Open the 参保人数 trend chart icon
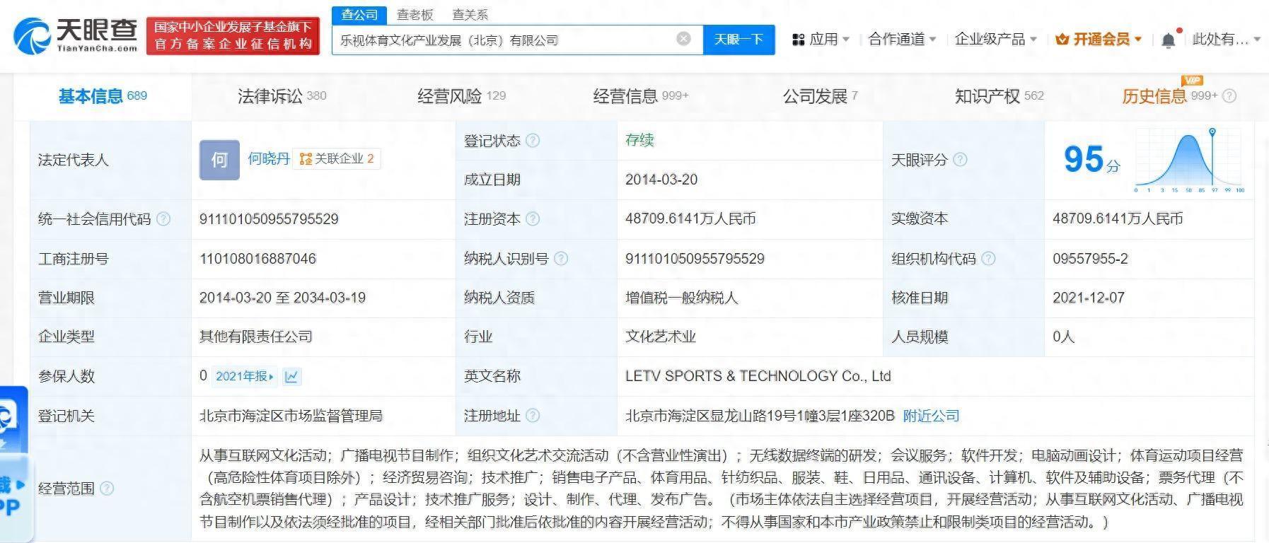Viewport: 1269px width, 543px height. coord(291,376)
